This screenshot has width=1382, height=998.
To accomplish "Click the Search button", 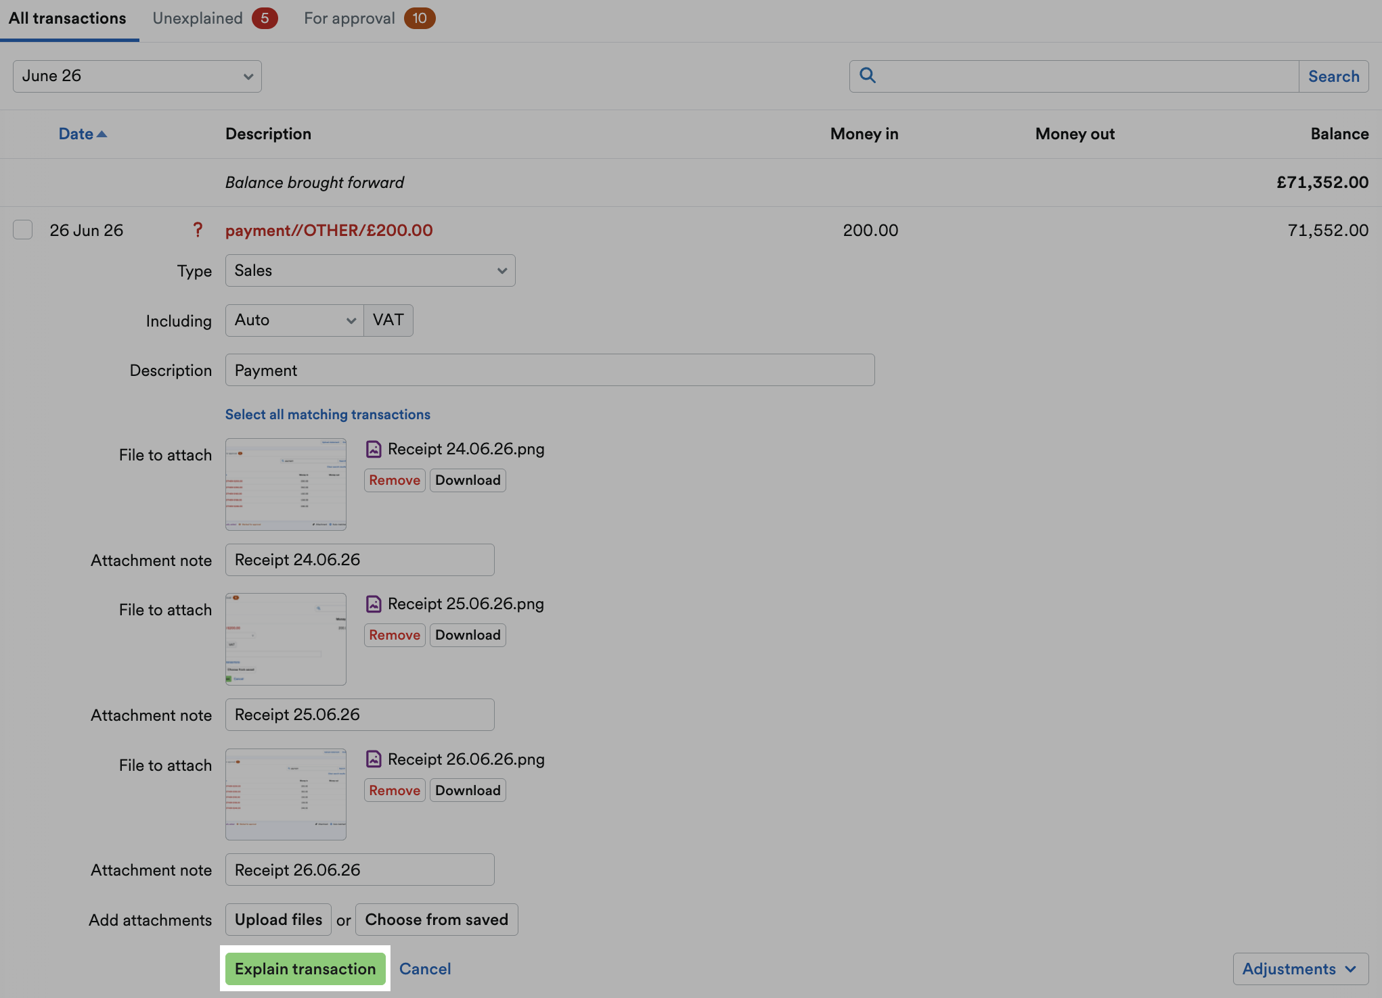I will click(x=1334, y=76).
